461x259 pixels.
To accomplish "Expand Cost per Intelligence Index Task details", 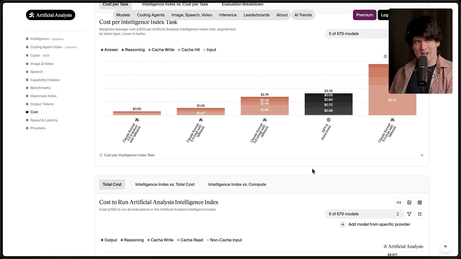I will point(422,155).
